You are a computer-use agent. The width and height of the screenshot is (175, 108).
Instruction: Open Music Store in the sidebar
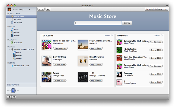click(x=21, y=16)
